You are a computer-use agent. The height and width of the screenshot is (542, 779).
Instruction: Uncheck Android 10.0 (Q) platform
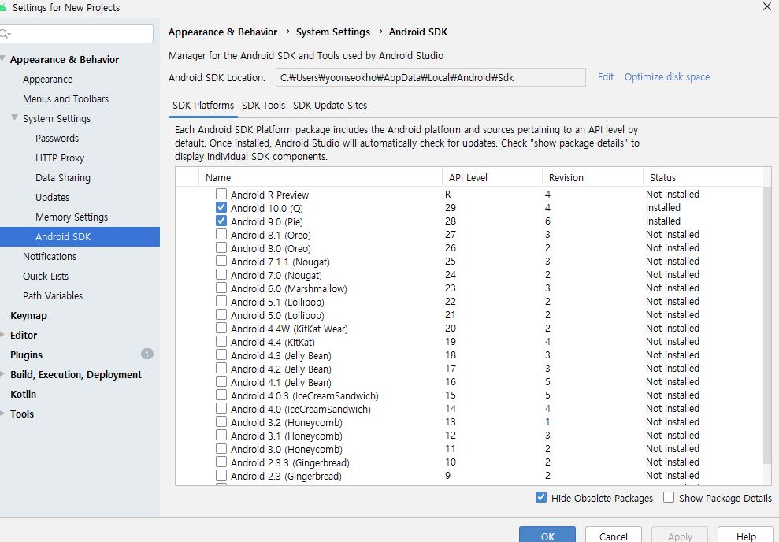[221, 207]
